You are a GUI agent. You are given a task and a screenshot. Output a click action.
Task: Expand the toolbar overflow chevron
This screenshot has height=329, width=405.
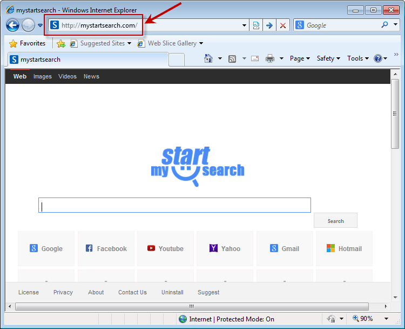click(396, 54)
